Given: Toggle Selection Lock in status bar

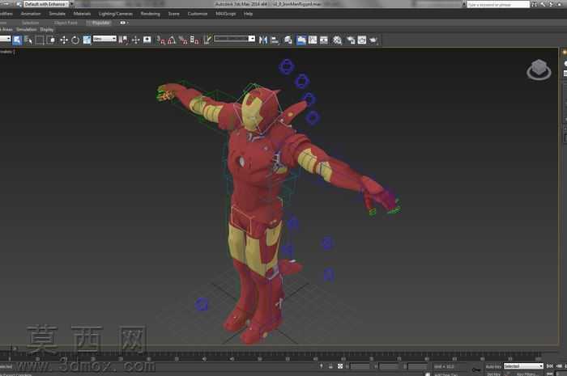Looking at the screenshot, I should tap(330, 366).
